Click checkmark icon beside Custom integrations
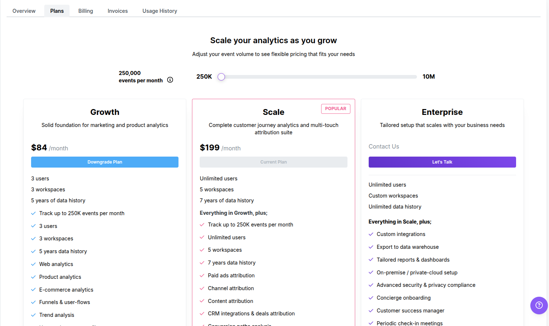Viewport: 549px width, 326px height. coord(371,234)
